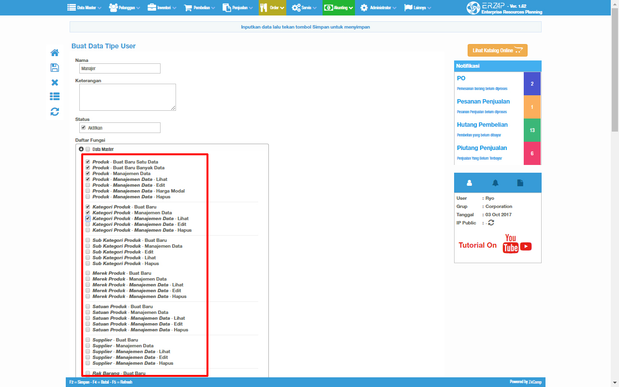Select the user profile tab icon

coord(469,183)
